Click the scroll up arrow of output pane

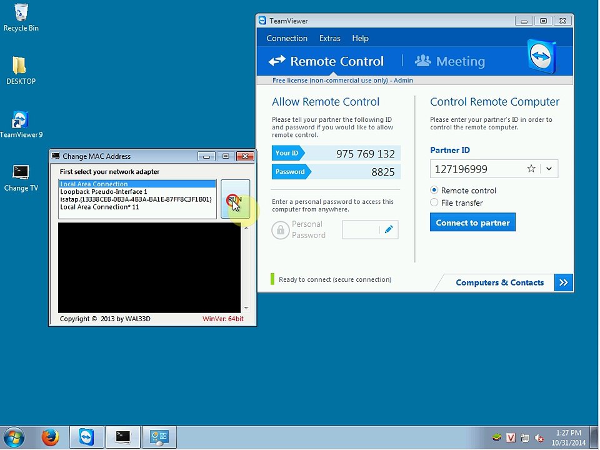tap(246, 228)
